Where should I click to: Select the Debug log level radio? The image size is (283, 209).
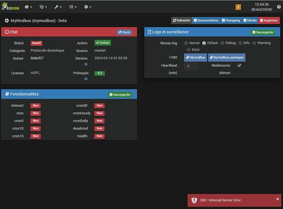[222, 43]
